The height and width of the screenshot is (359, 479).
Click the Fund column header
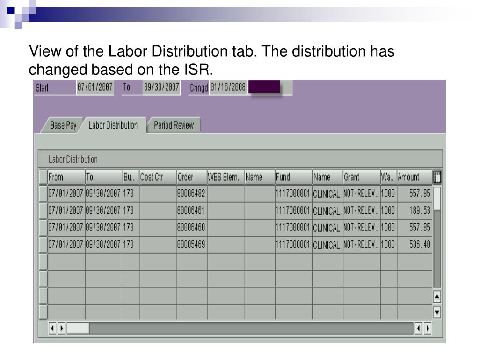coord(294,177)
